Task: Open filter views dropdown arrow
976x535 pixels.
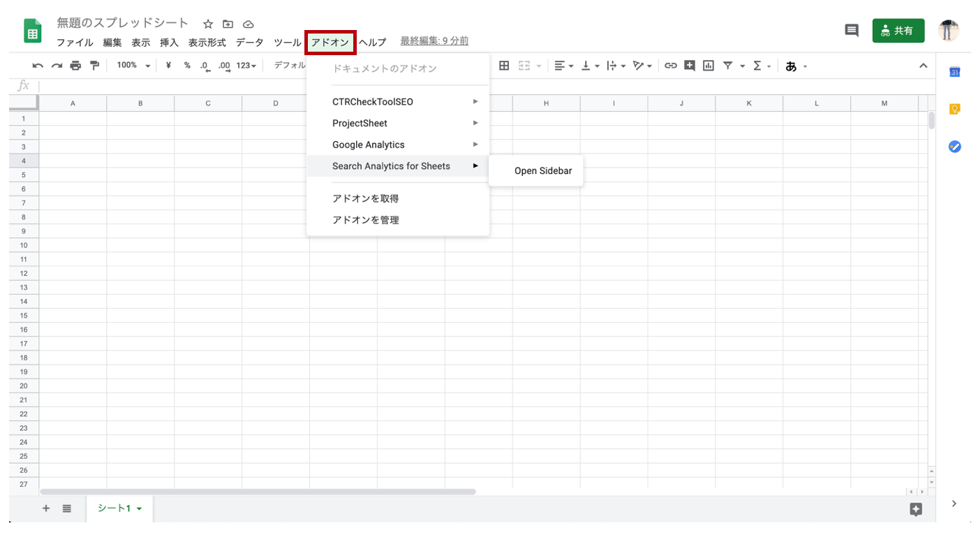Action: pyautogui.click(x=742, y=66)
